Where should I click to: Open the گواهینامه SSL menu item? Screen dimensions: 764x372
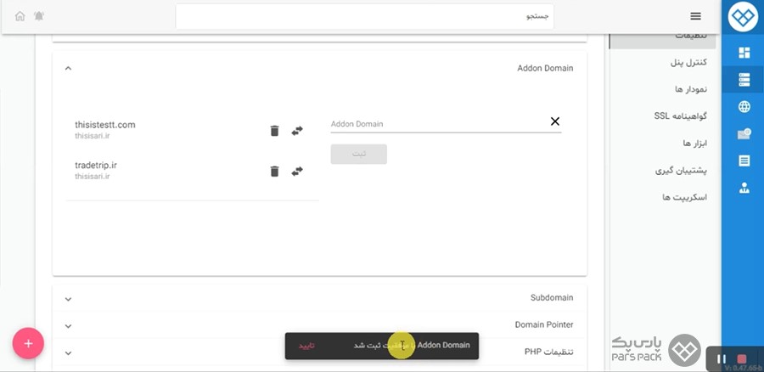tap(681, 116)
